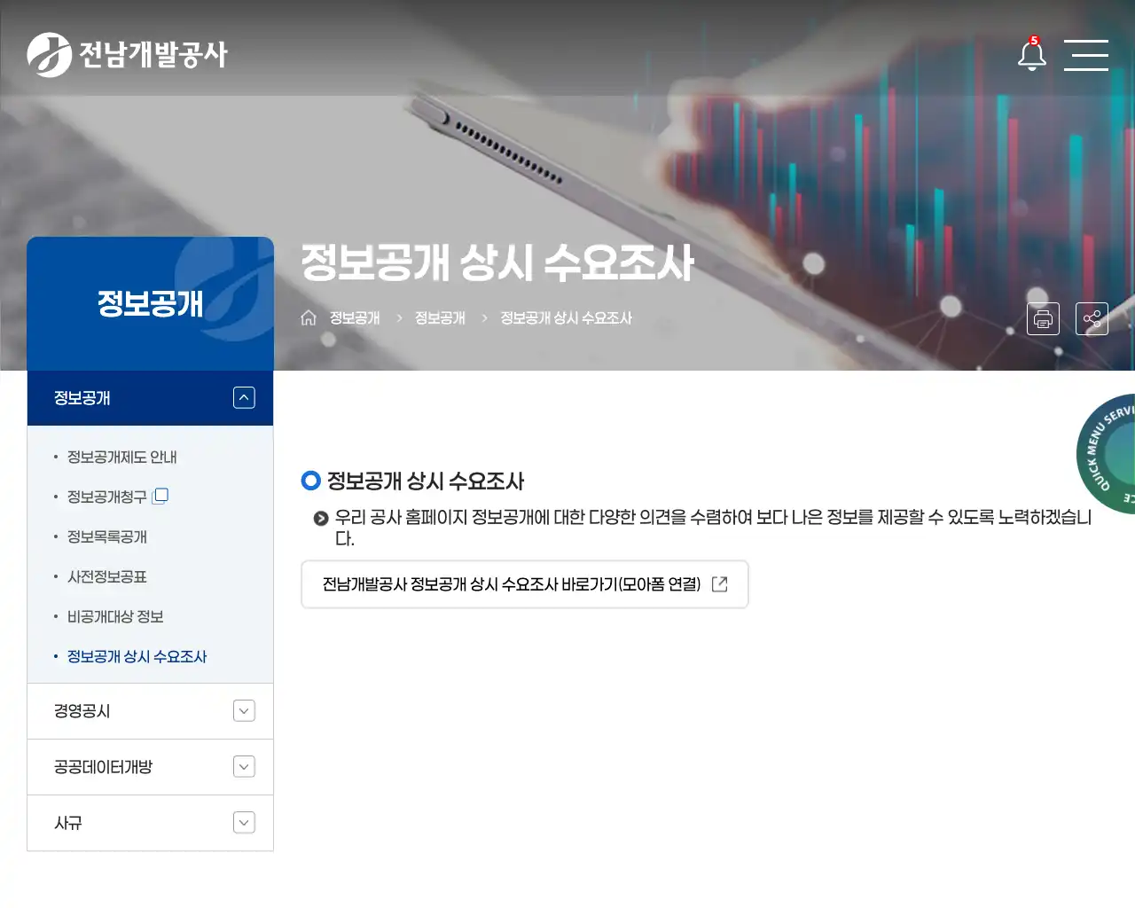The width and height of the screenshot is (1135, 908).
Task: Open the Quick Menu Service circle
Action: [x=1107, y=454]
